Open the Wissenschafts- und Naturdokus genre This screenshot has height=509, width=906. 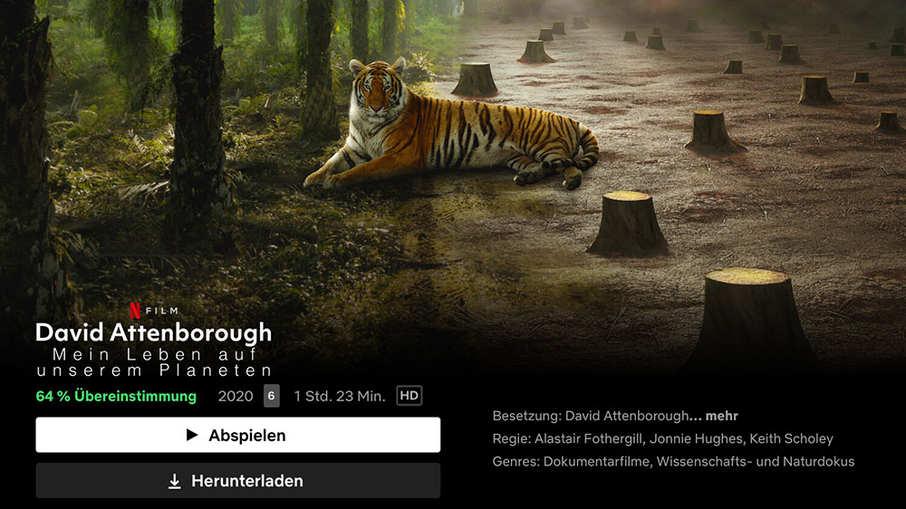(x=756, y=462)
